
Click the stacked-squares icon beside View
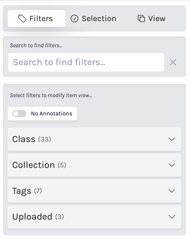point(141,18)
